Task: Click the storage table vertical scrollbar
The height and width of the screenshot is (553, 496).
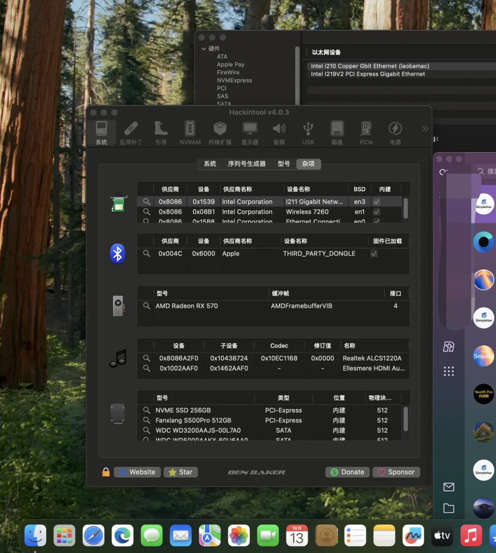Action: (x=405, y=419)
